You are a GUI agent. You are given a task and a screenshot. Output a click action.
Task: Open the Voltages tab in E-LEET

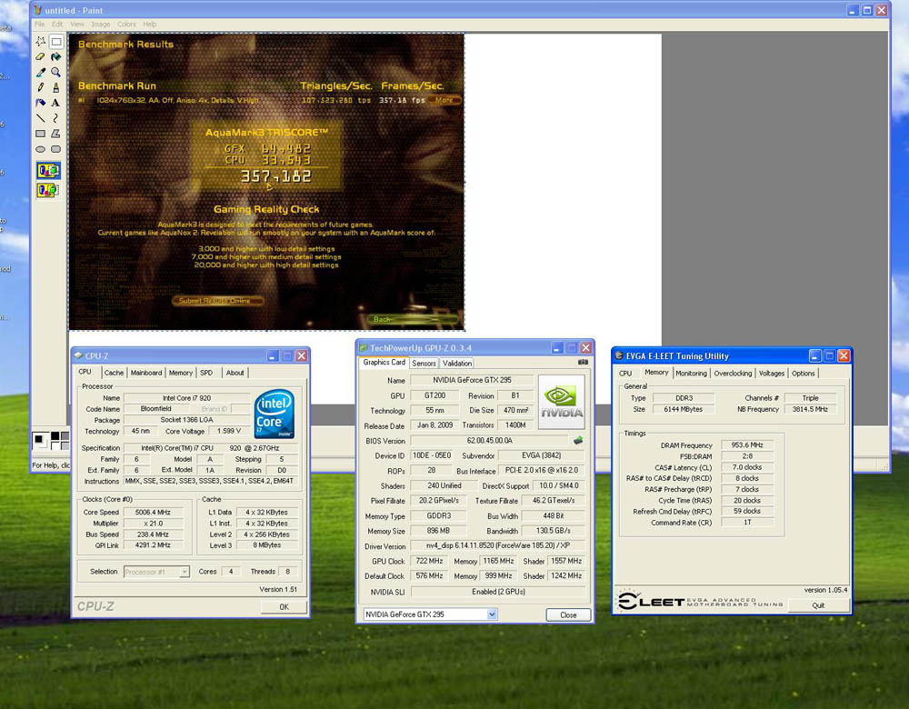[772, 374]
